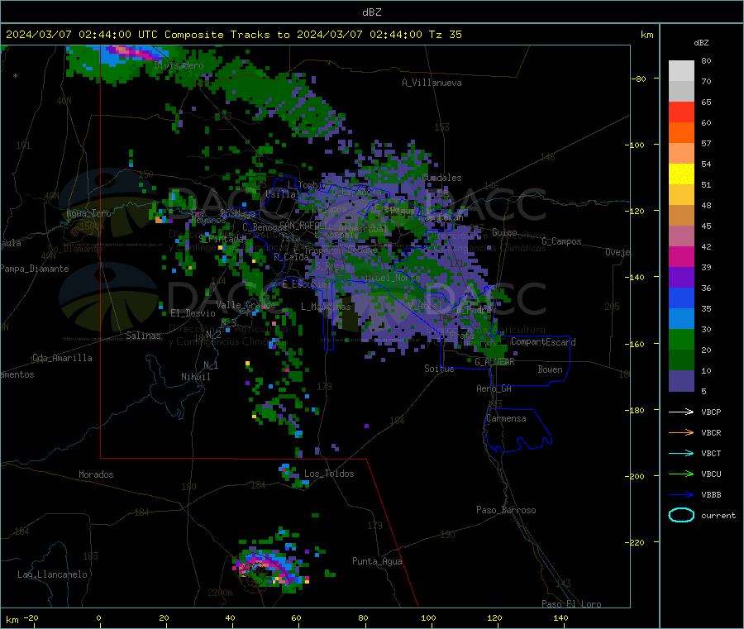Viewport: 744px width, 629px height.
Task: Pick the bright green 20-30 dBZ swatch
Action: 681,339
